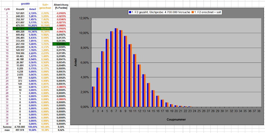
Task: Select the count cell '2.035'
Action: (x=20, y=75)
